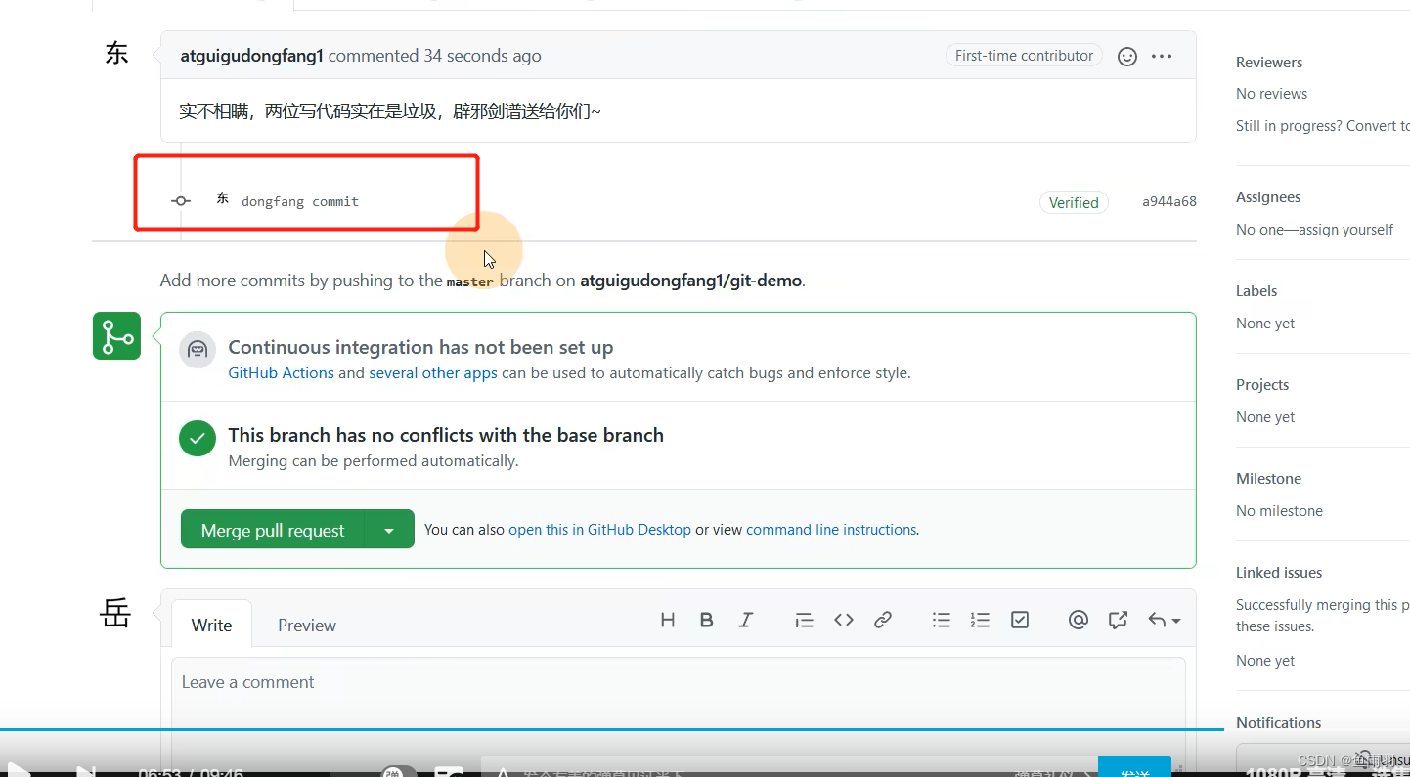
Task: Open the Assignees sidebar section
Action: tap(1268, 196)
